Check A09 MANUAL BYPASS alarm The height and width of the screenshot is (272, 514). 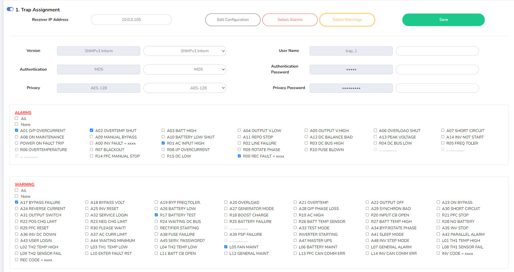pos(91,137)
